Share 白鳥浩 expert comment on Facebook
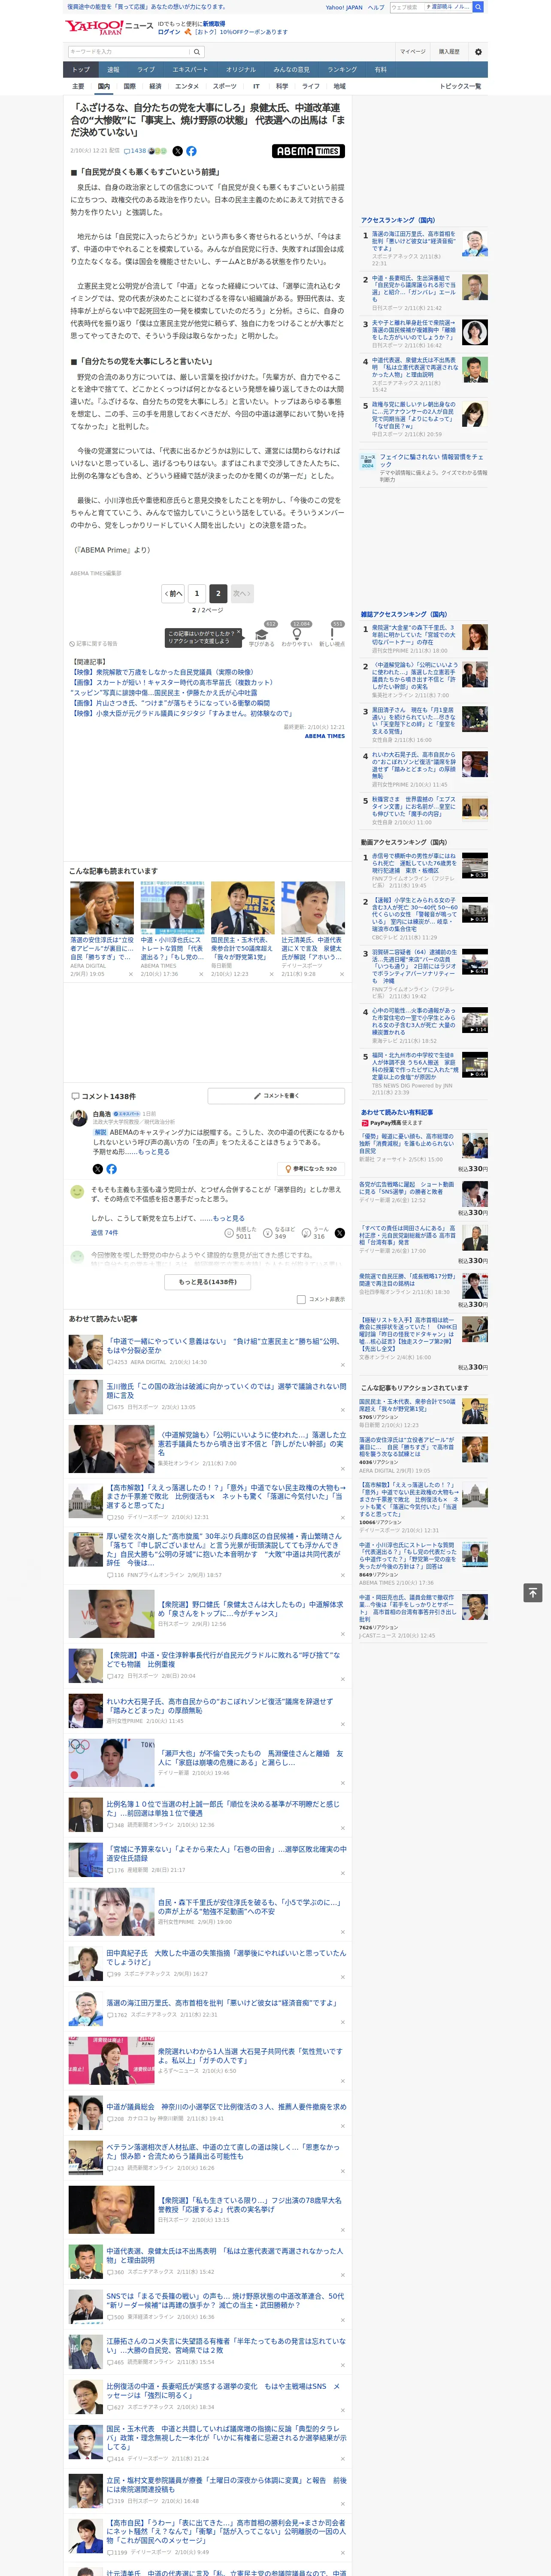The image size is (551, 2576). click(111, 1169)
